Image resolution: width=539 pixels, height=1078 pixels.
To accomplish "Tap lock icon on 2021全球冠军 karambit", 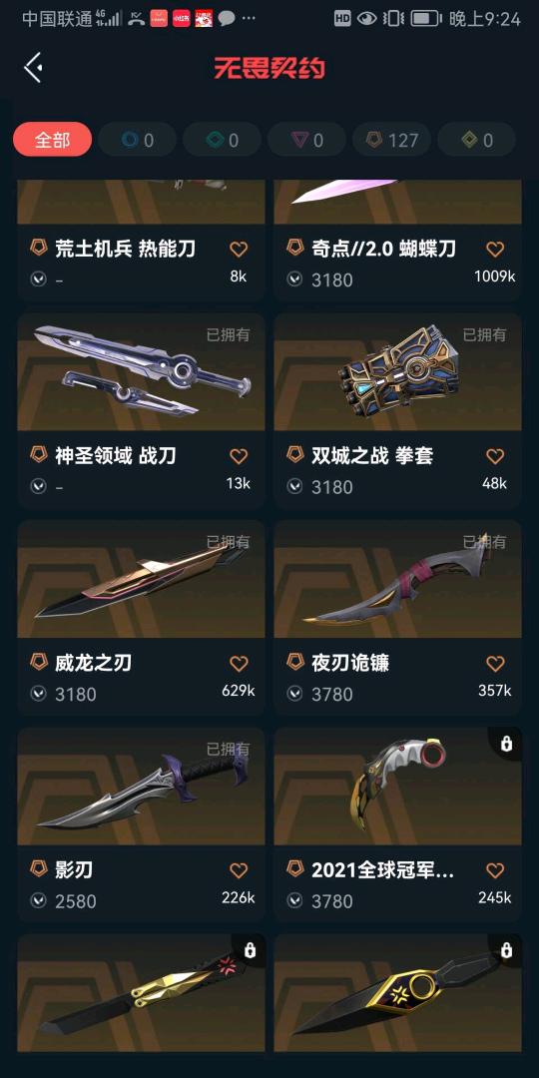I will [x=507, y=744].
